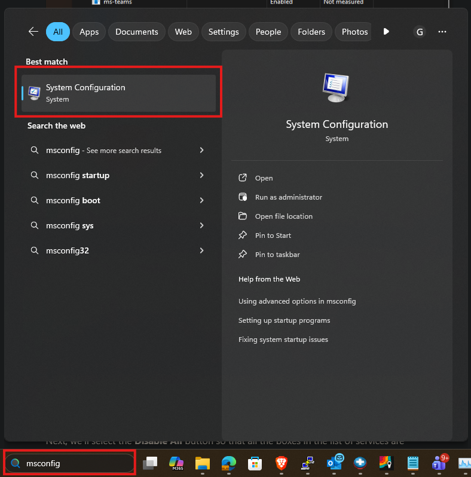
Task: Expand chevron for msconfig32
Action: coord(201,250)
